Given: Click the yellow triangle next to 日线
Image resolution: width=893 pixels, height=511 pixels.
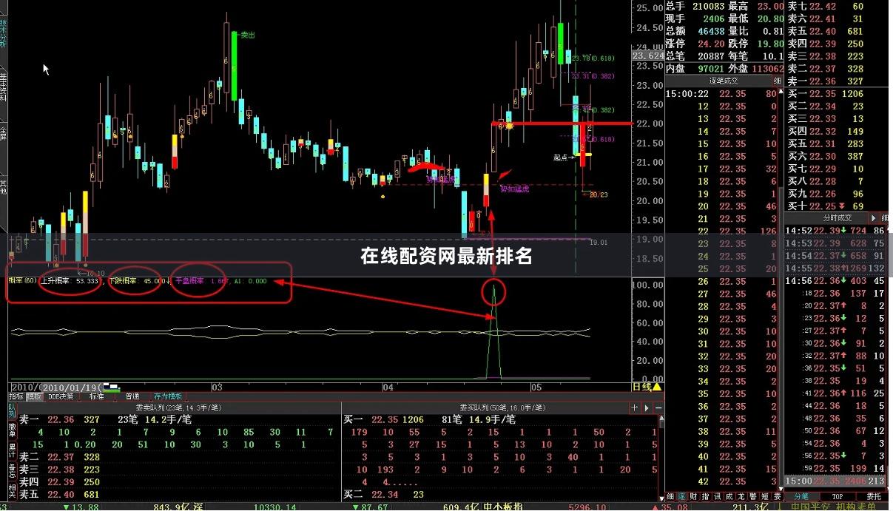Looking at the screenshot, I should pyautogui.click(x=657, y=387).
